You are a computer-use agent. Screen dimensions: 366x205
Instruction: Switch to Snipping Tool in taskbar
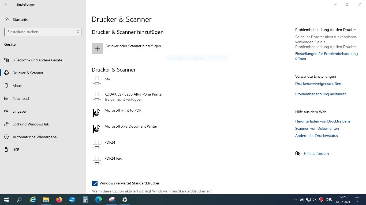pos(112,200)
